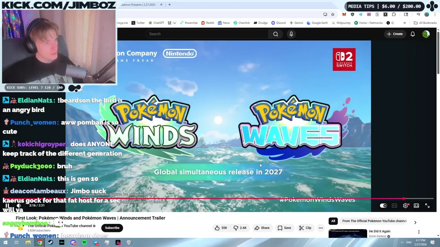Click the Clip scissors button
Image resolution: width=440 pixels, height=247 pixels.
click(x=305, y=228)
